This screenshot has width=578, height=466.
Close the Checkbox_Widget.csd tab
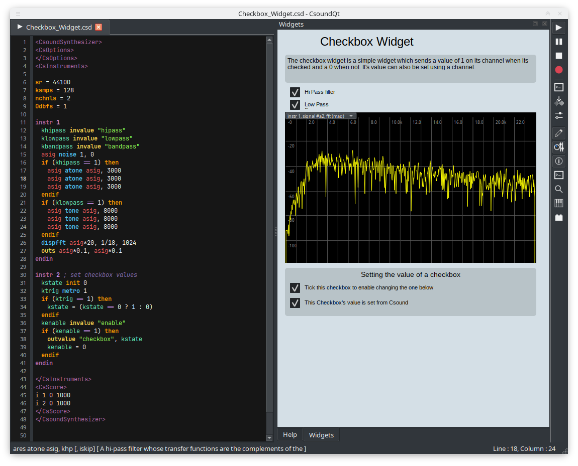[x=99, y=27]
